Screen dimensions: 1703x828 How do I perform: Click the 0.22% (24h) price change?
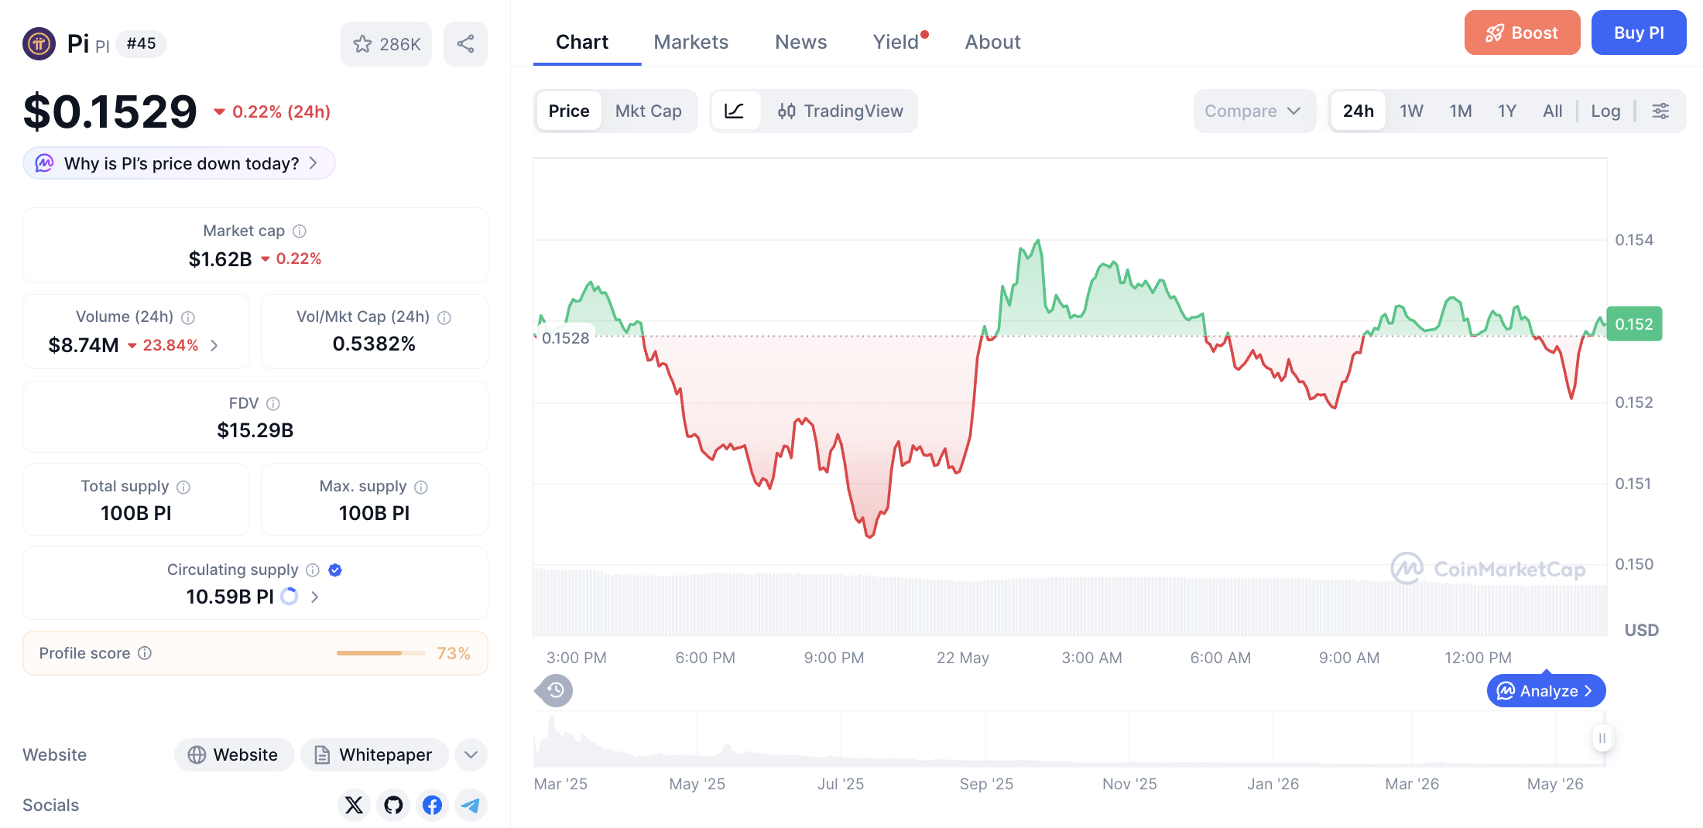tap(272, 112)
